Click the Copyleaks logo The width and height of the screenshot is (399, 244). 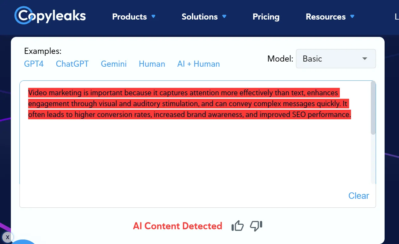pos(50,15)
